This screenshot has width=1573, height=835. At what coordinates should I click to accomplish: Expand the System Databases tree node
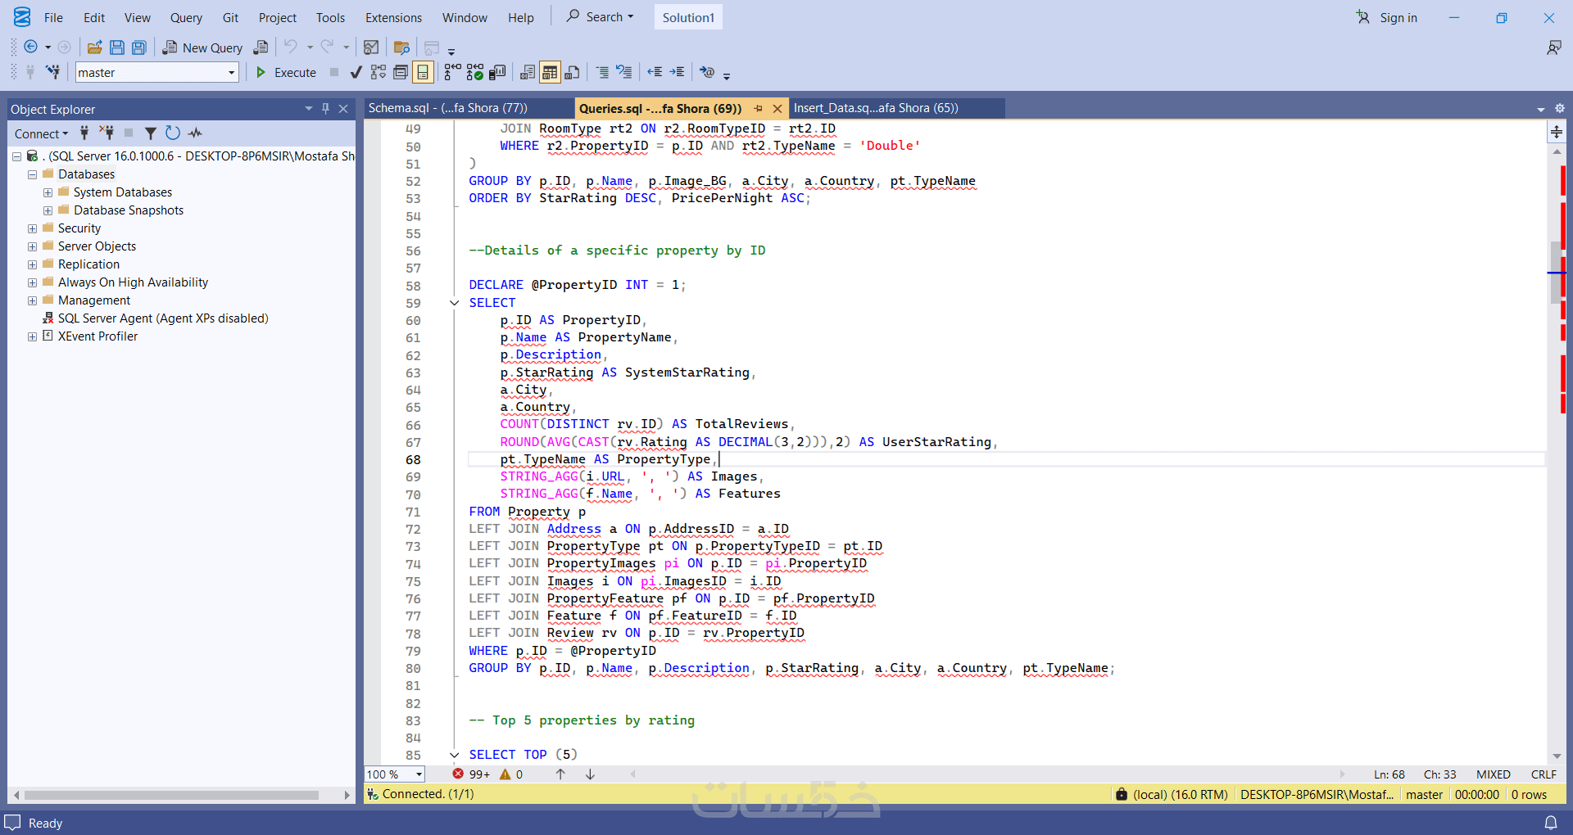[48, 192]
